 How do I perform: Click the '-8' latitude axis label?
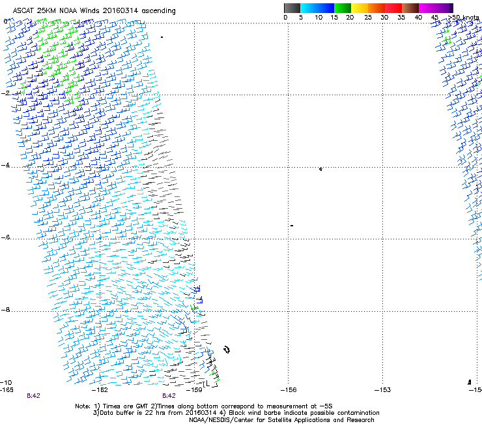coord(5,310)
